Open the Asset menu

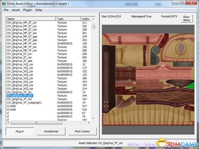pos(16,10)
